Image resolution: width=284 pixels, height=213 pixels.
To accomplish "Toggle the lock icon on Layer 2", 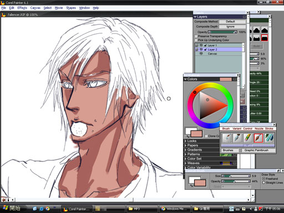I will [205, 49].
